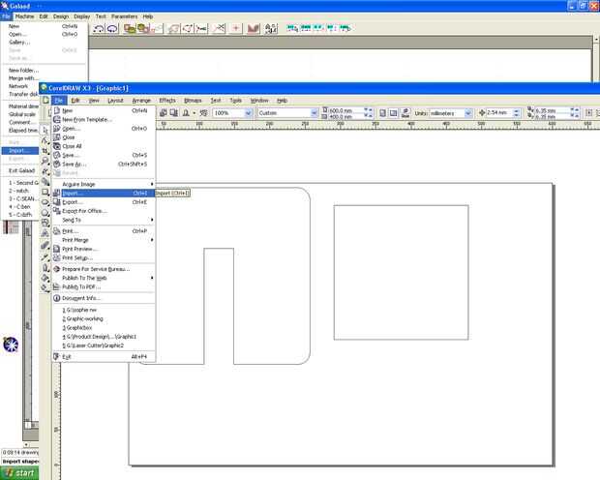The width and height of the screenshot is (600, 480).
Task: Expand the Send To submenu
Action: point(104,220)
